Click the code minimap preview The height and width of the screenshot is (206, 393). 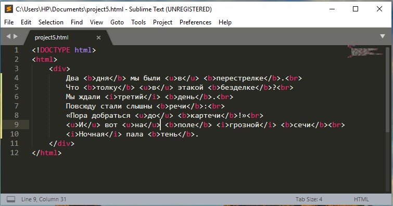[365, 51]
